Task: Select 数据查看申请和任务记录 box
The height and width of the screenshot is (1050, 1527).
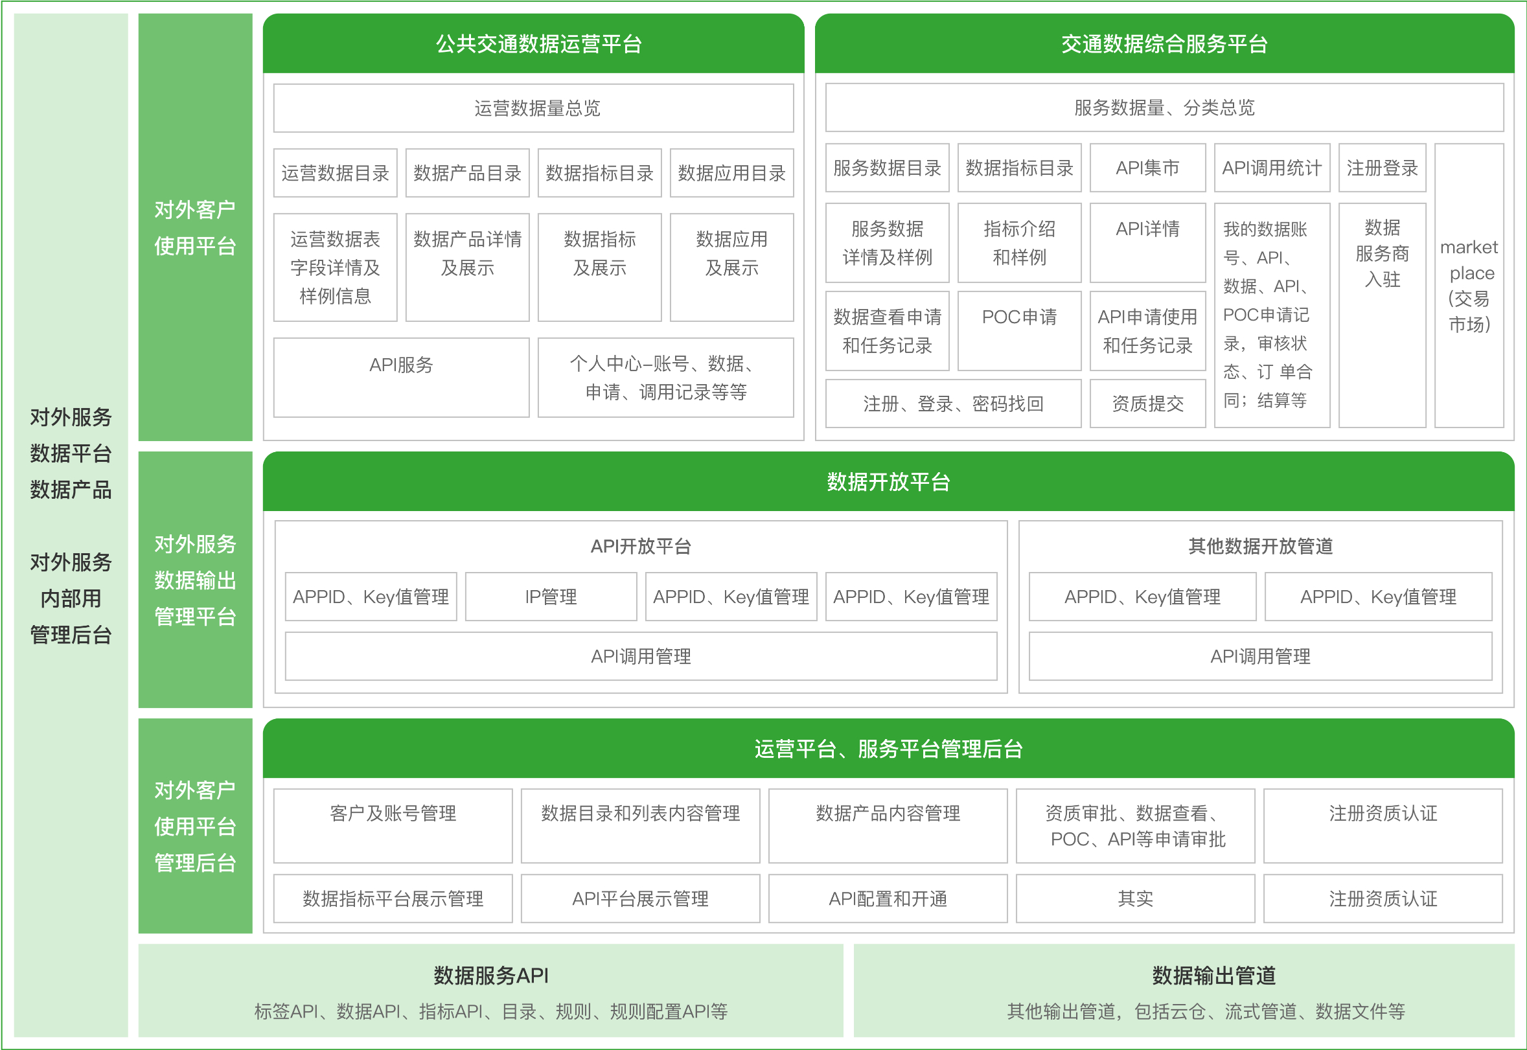Action: tap(888, 331)
